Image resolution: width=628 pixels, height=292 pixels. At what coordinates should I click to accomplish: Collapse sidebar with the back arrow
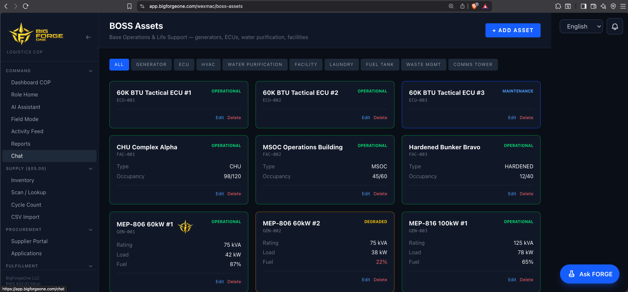point(88,37)
